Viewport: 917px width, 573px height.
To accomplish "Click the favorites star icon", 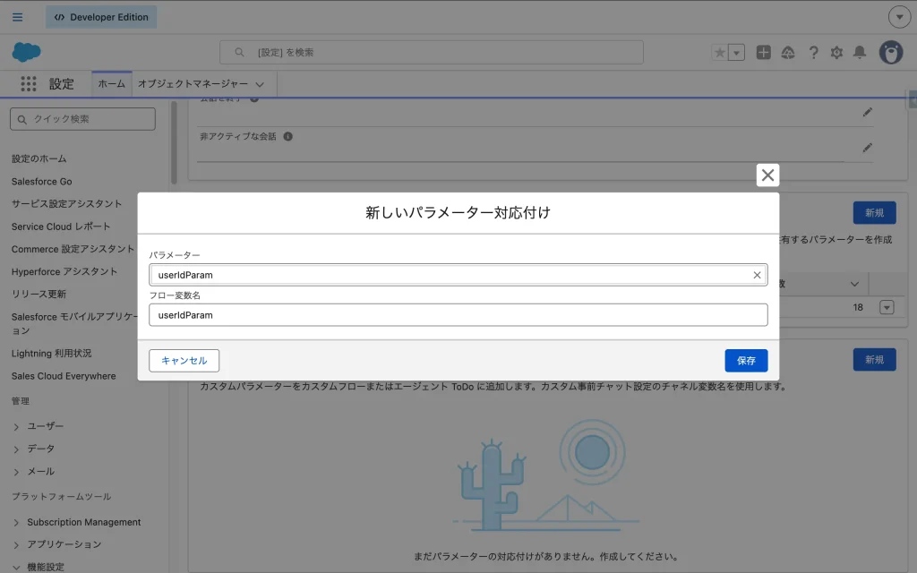I will 719,53.
